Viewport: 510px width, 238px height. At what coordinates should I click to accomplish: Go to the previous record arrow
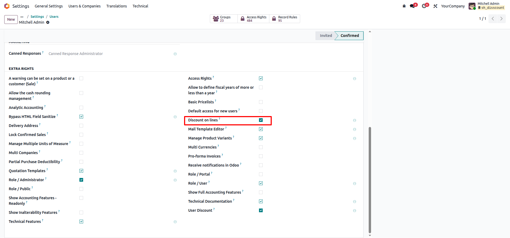point(493,19)
